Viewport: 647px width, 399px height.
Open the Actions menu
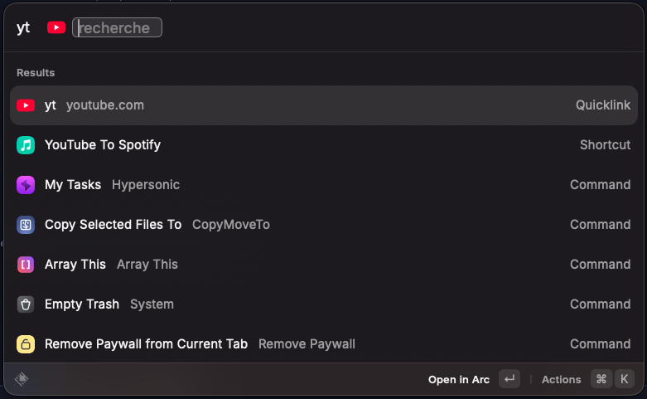click(561, 379)
